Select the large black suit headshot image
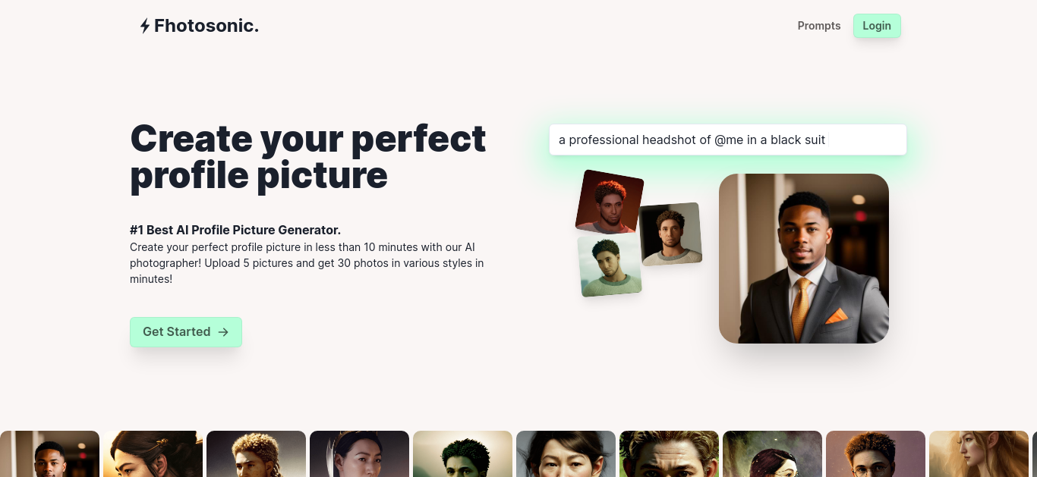Image resolution: width=1037 pixels, height=477 pixels. click(804, 259)
